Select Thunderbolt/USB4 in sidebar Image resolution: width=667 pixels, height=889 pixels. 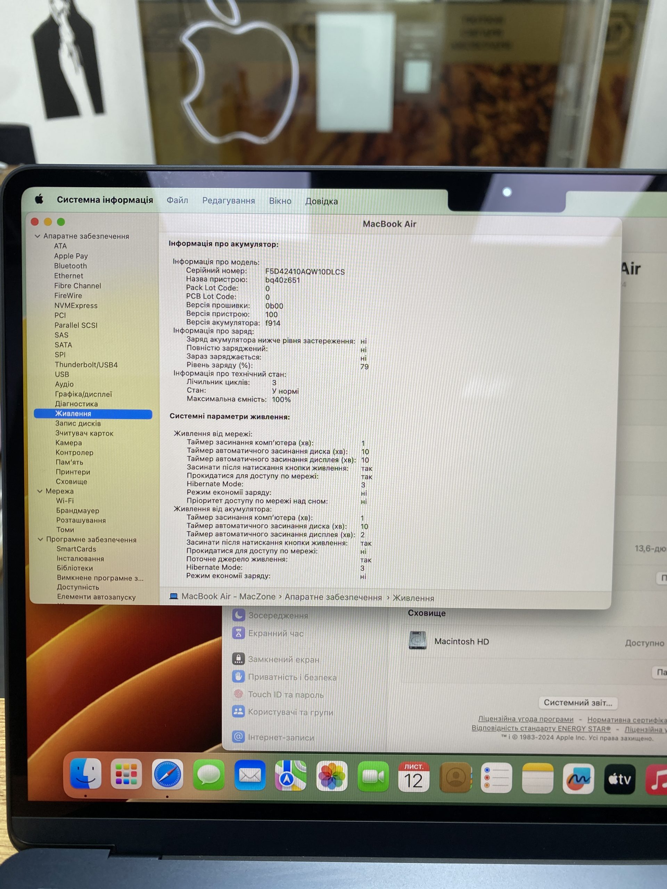(x=86, y=365)
